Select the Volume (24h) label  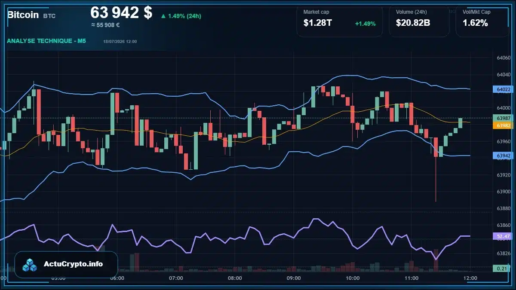click(411, 12)
